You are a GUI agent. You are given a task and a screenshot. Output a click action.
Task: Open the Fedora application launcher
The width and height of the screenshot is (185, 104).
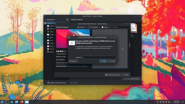(x=2, y=102)
